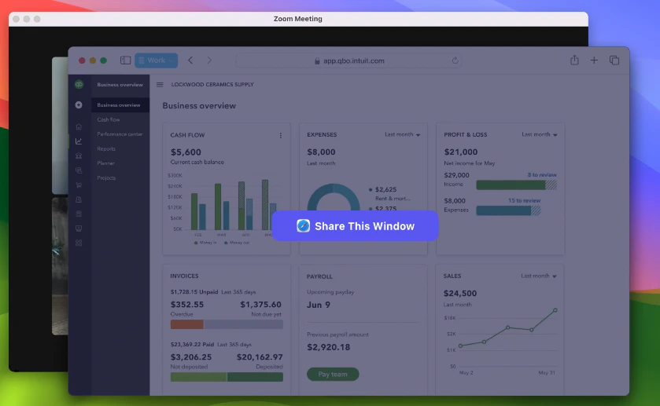660x406 pixels.
Task: Expand Profit & Loss Last month dropdown
Action: [x=539, y=134]
